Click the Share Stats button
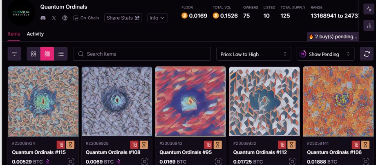The width and height of the screenshot is (376, 165). (123, 18)
